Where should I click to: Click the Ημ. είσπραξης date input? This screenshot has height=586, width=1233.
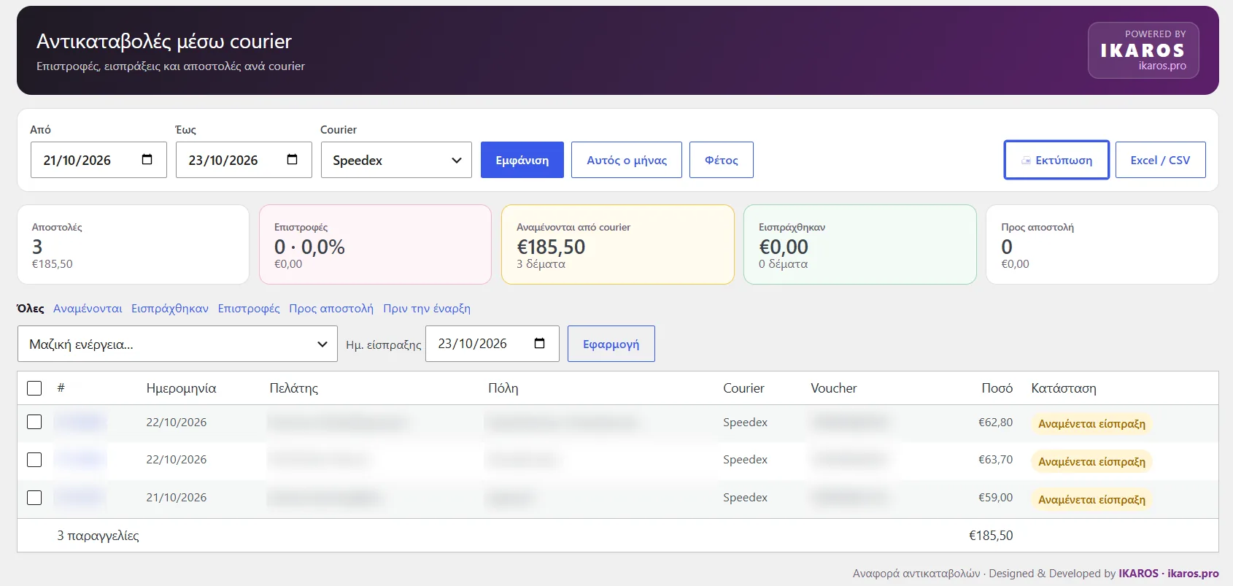(x=492, y=344)
